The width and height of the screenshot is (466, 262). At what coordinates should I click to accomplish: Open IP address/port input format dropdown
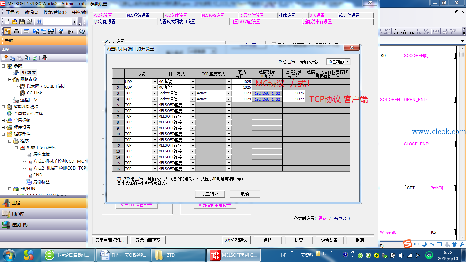click(347, 62)
